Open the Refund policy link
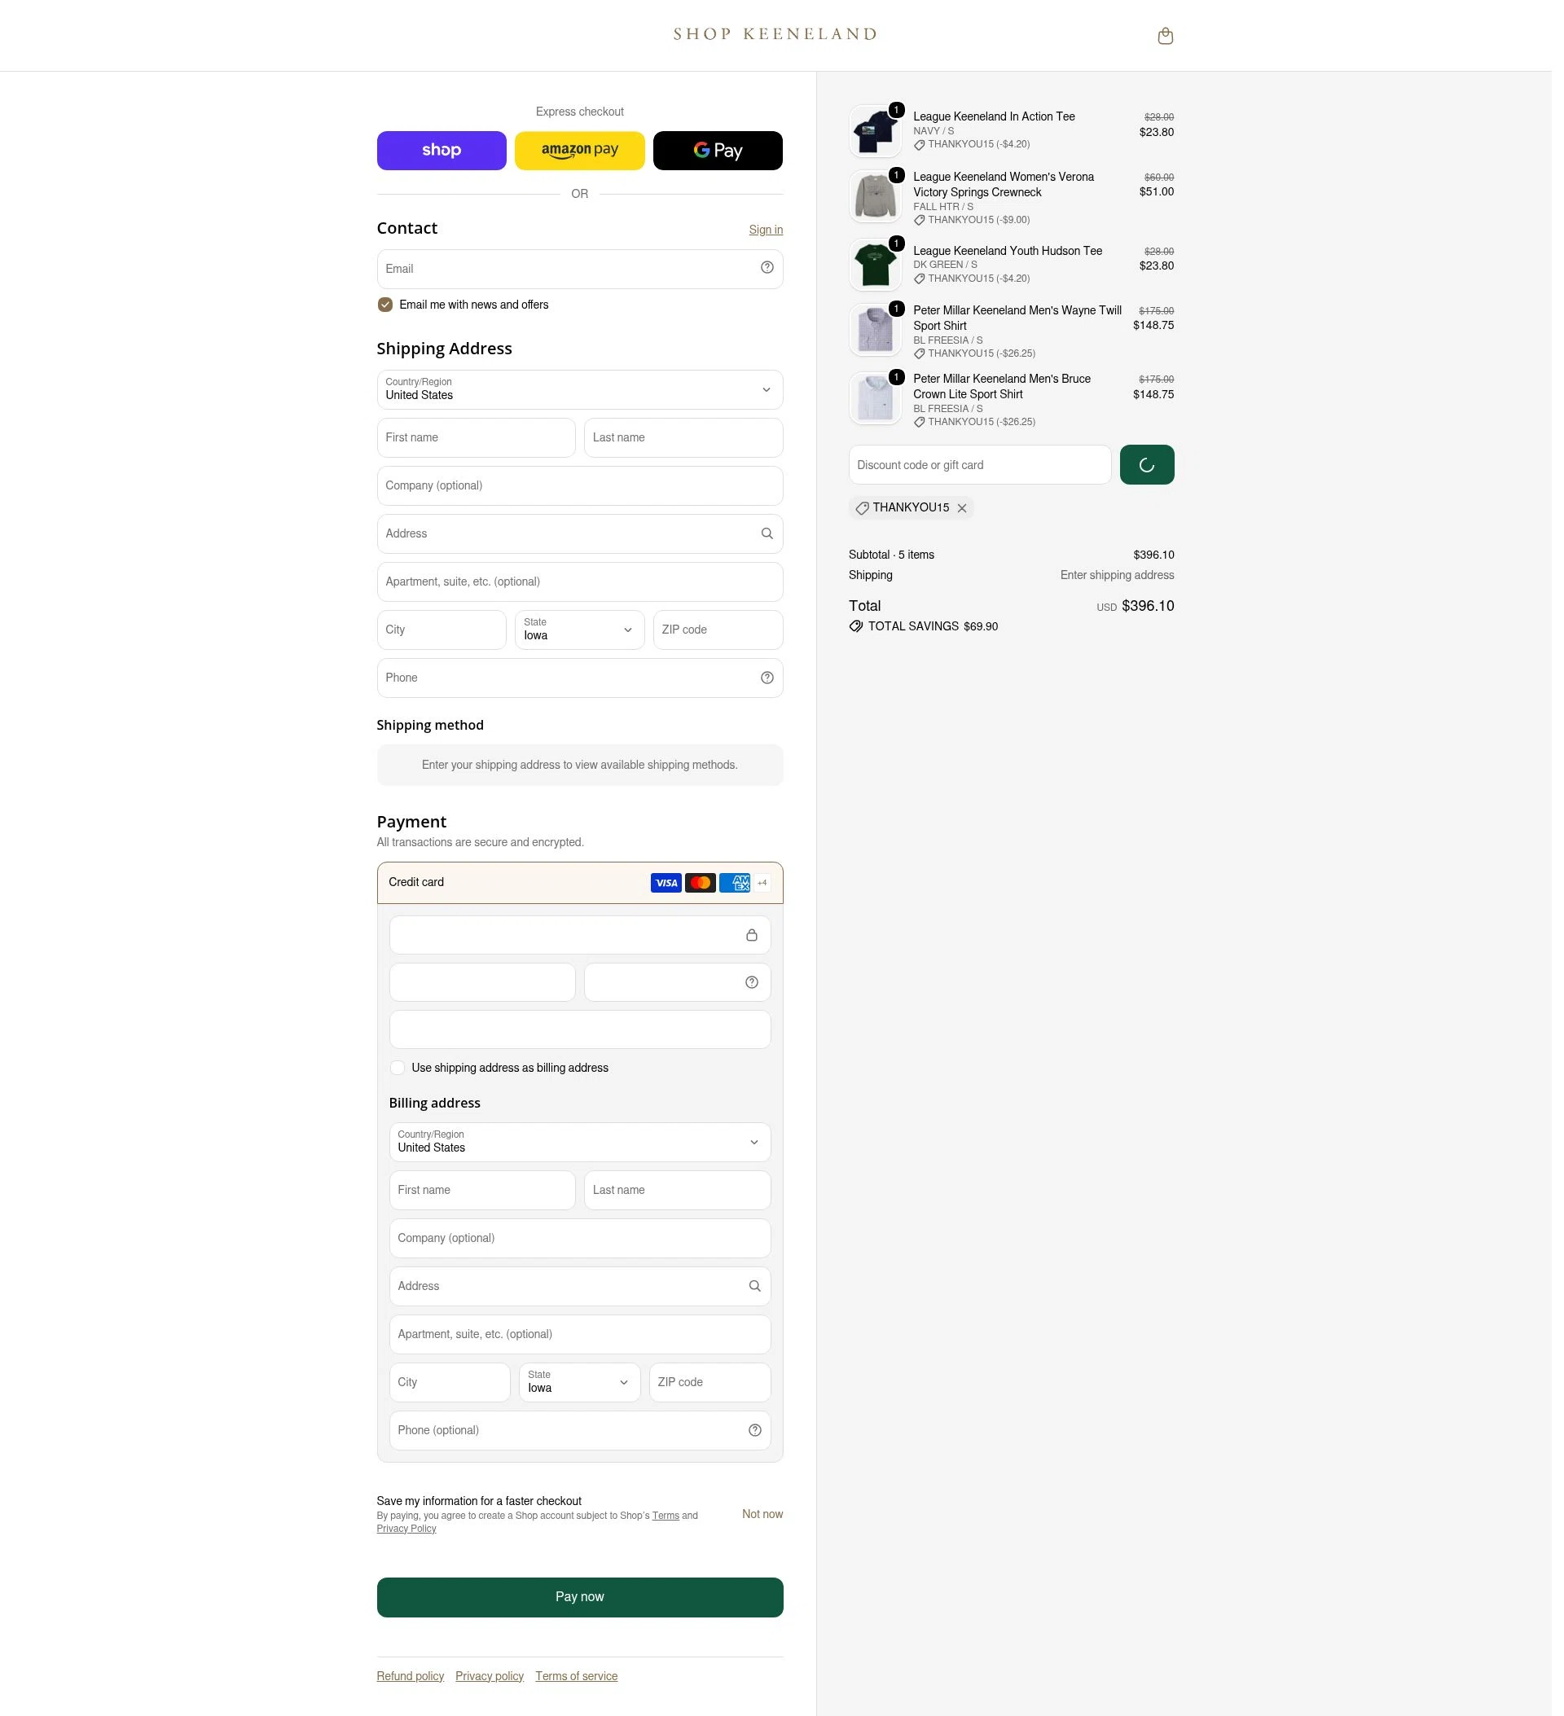This screenshot has width=1564, height=1716. [x=414, y=1689]
